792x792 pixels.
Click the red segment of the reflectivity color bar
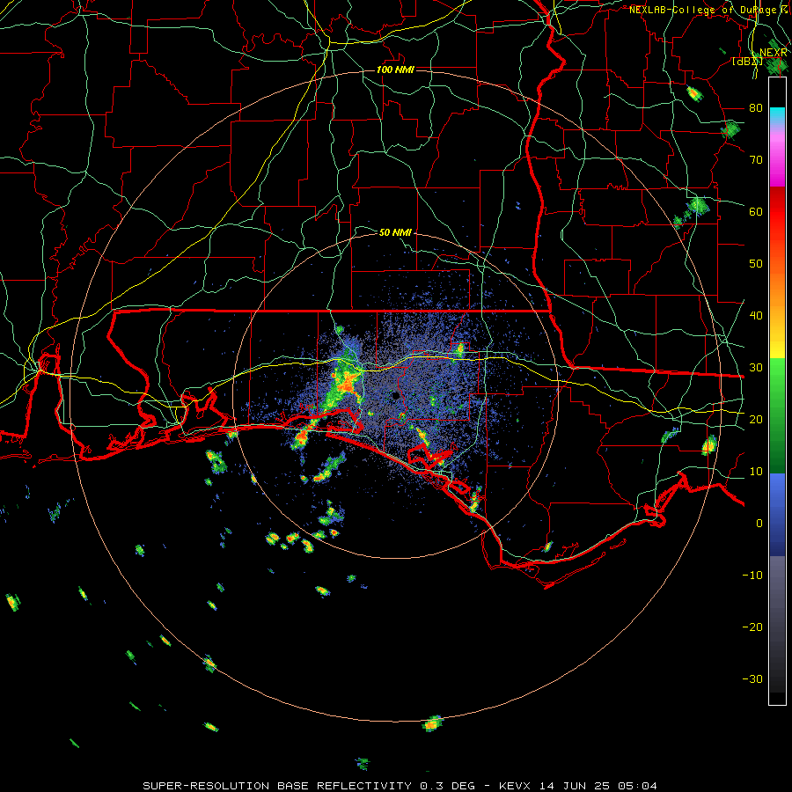coord(777,212)
